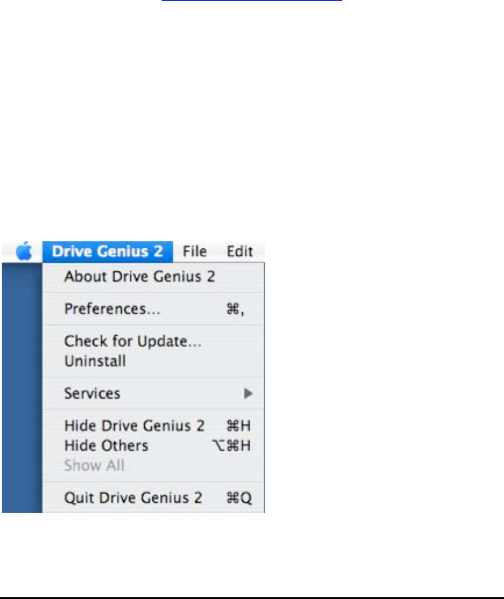504x599 pixels.
Task: Open the File menu
Action: pos(195,252)
